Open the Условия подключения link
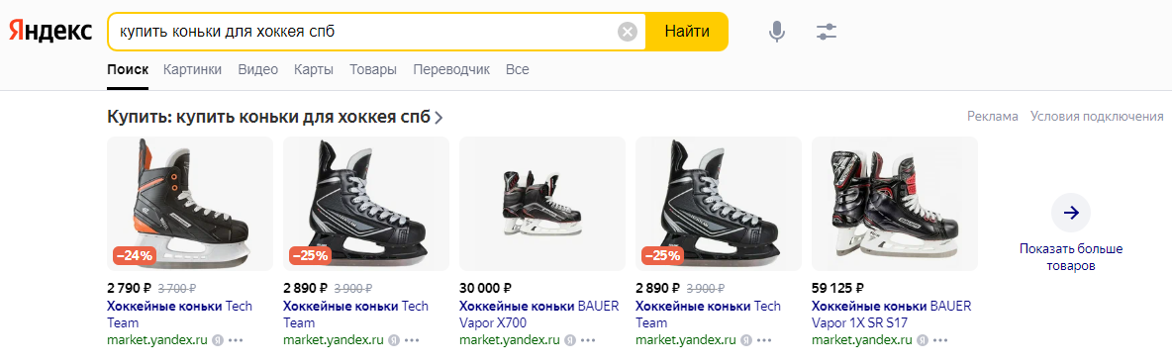The height and width of the screenshot is (364, 1172). coord(1097,117)
